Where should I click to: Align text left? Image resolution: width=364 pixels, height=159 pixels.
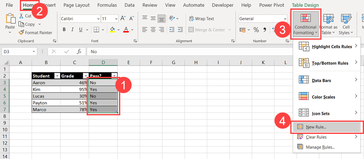coord(145,30)
